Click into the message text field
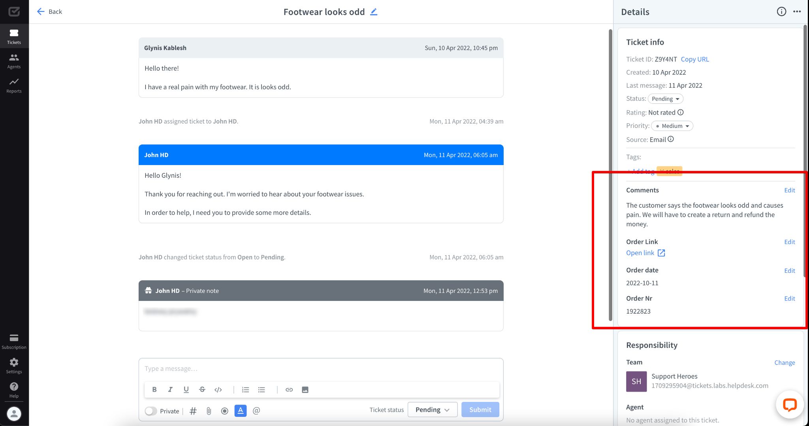 (321, 369)
